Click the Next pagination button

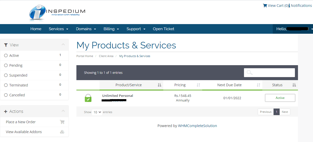[x=285, y=112]
